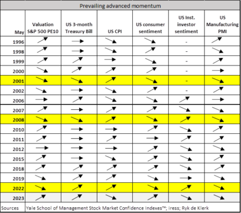Select the 2011 consumer sentiment flat arrow
Viewport: 241px width, 213px height.
coord(152,138)
